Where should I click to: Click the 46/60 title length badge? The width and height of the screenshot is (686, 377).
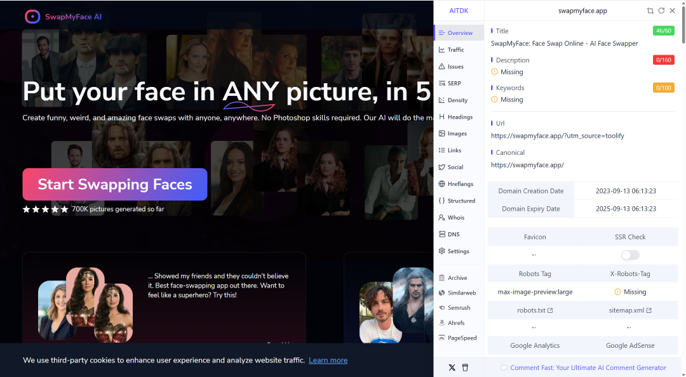[663, 30]
